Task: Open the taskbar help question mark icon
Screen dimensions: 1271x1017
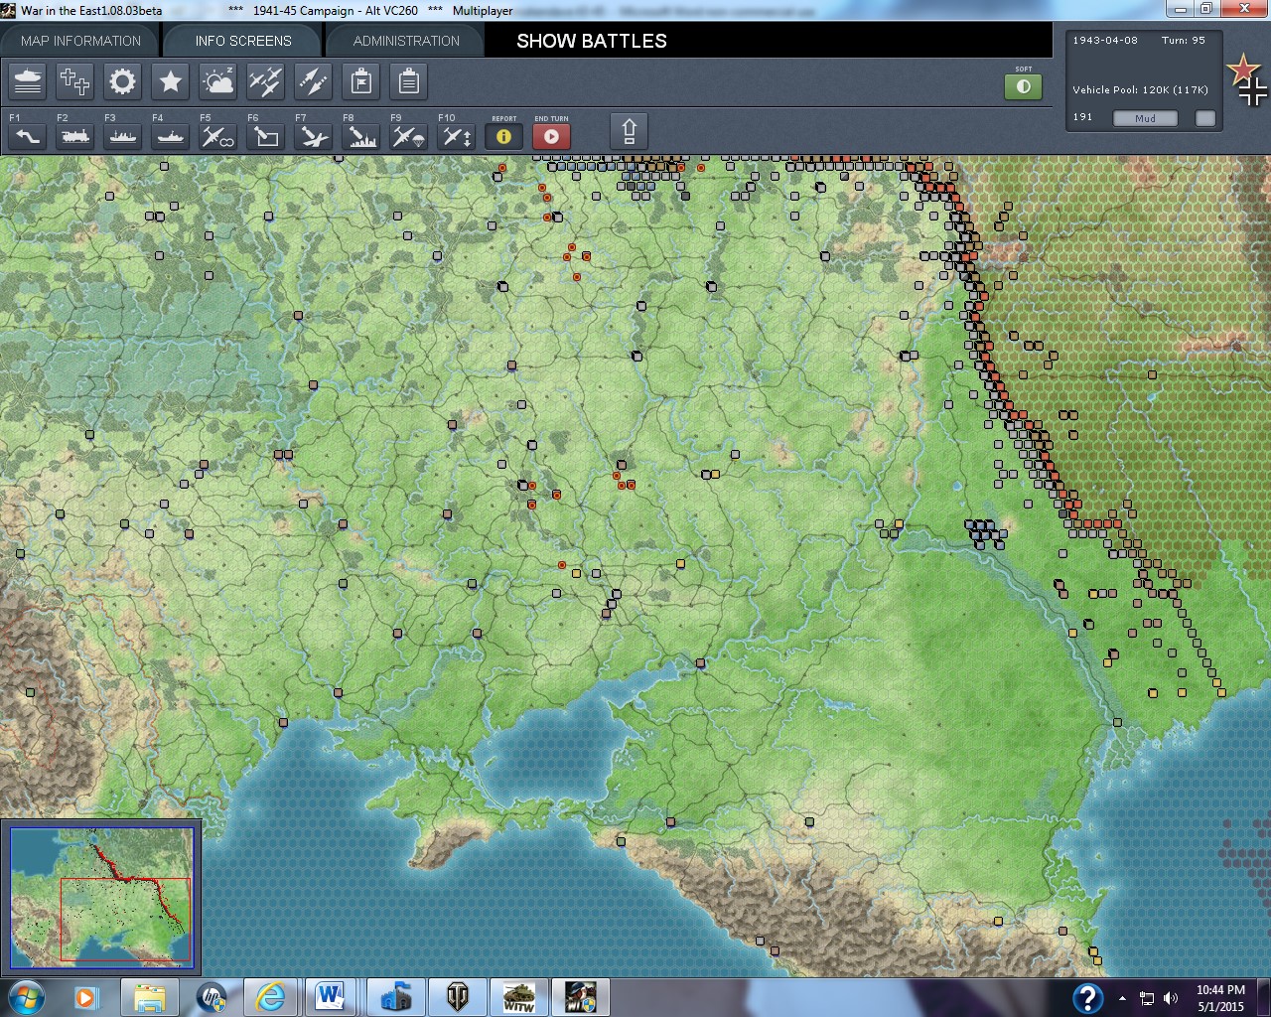Action: coord(1087,997)
